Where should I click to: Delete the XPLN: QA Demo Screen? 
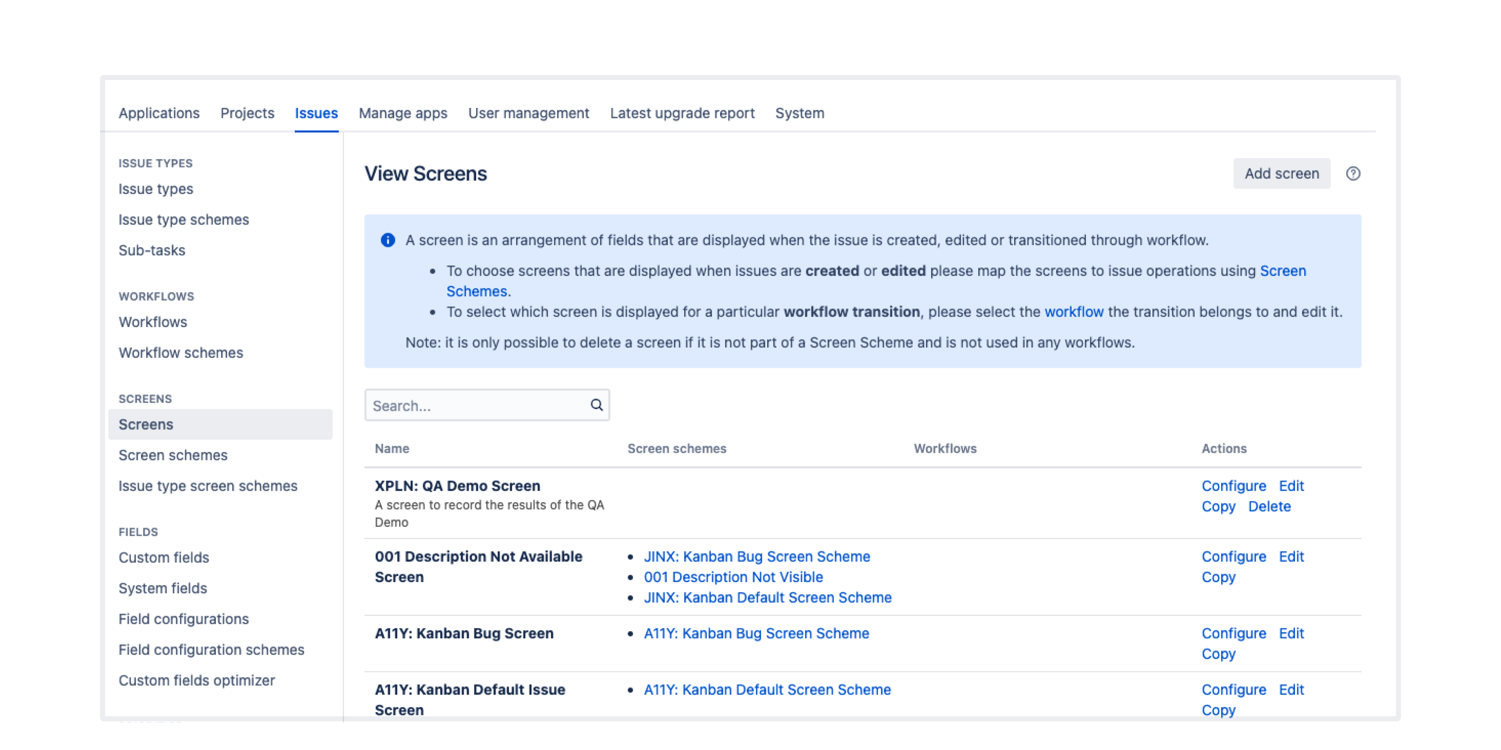tap(1269, 507)
